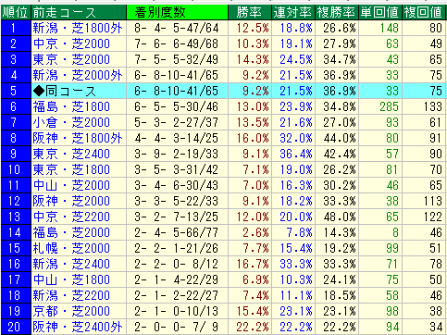Sort by the 順位 column header
The image size is (447, 335).
pos(16,12)
